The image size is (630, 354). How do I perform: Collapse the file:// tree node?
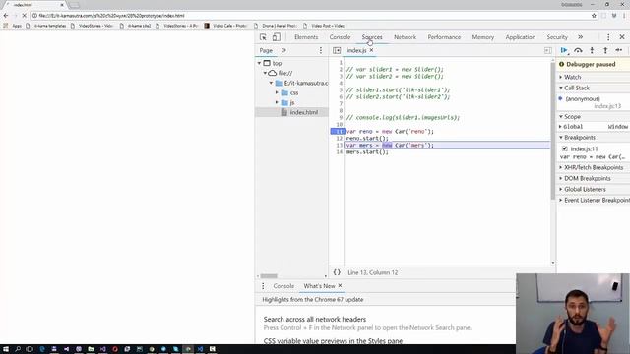coord(265,73)
